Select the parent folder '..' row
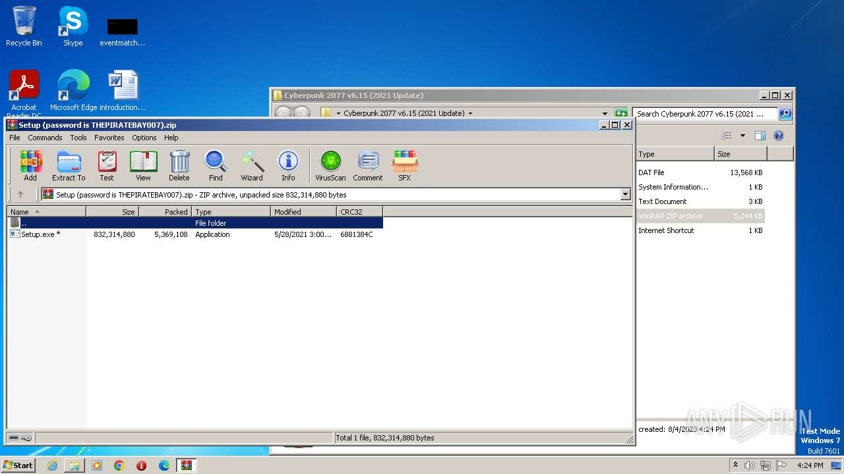This screenshot has height=474, width=844. click(195, 223)
